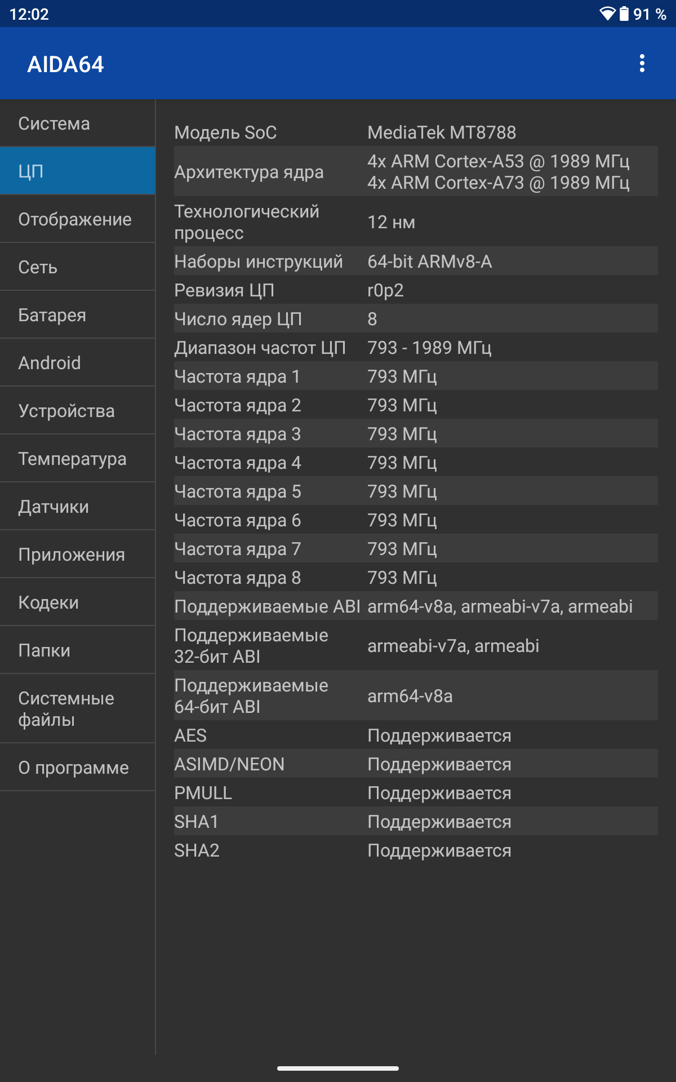Switch to the Кодеки section

point(78,602)
